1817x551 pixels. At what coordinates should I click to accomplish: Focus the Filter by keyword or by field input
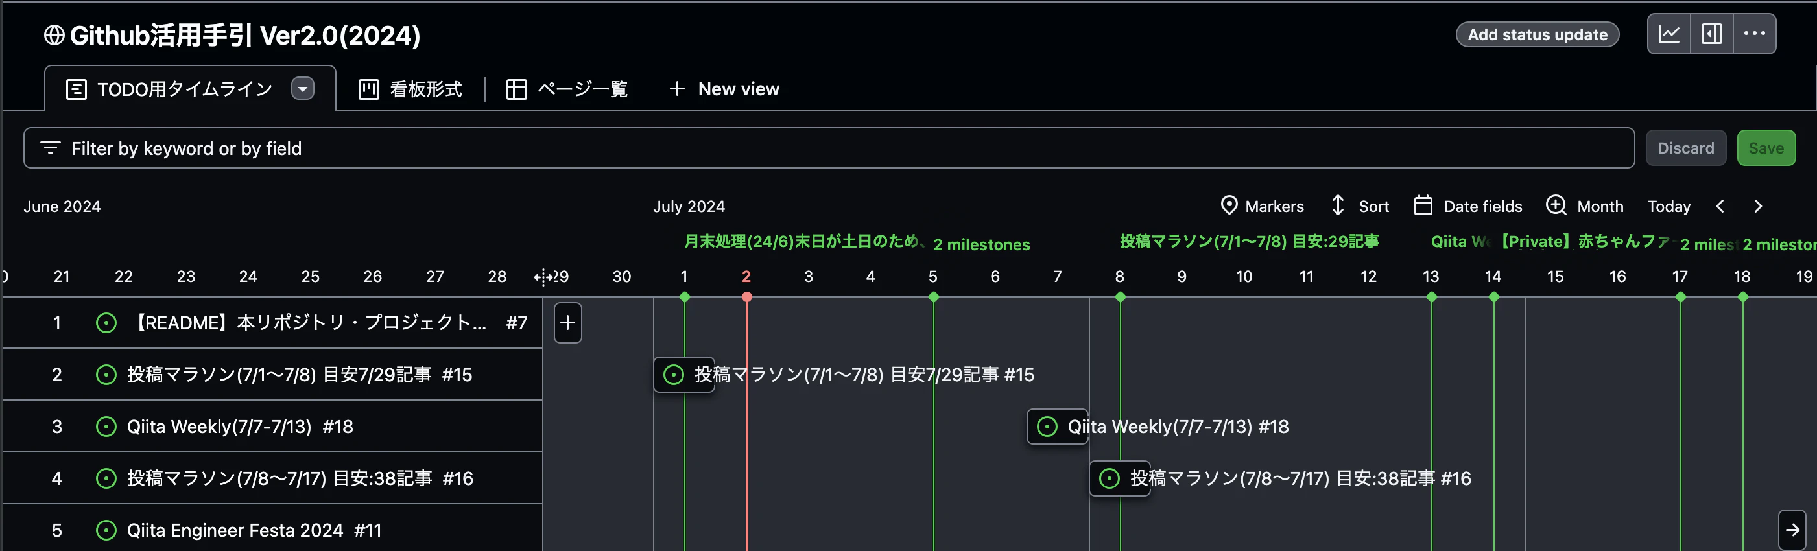(x=829, y=148)
